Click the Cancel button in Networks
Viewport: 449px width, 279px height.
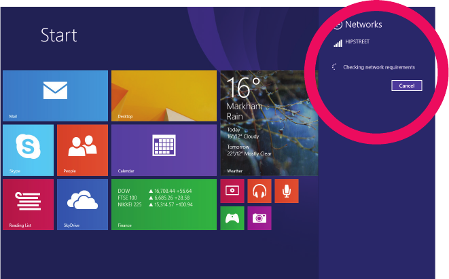tap(407, 86)
